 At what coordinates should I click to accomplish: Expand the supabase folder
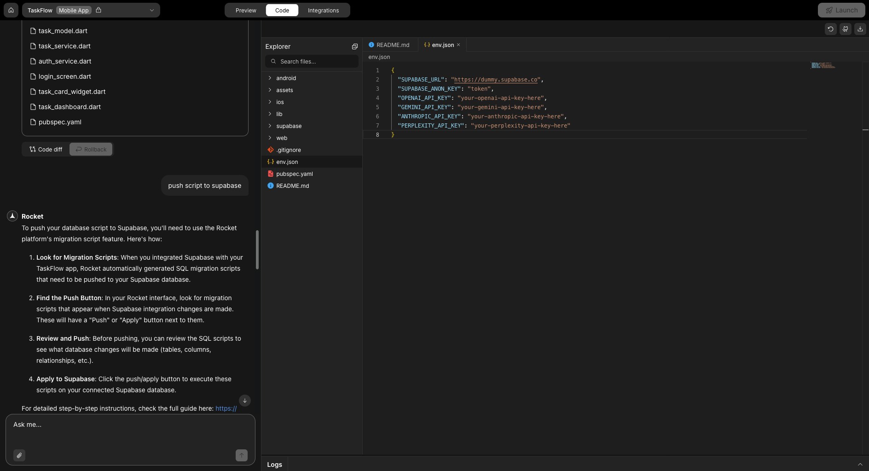point(269,126)
